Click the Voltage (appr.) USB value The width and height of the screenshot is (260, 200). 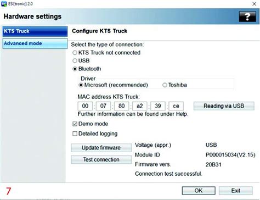pyautogui.click(x=211, y=145)
